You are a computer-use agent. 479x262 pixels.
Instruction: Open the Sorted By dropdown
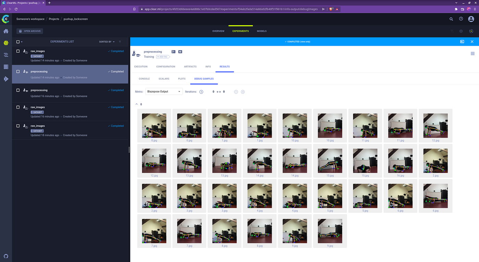tap(107, 42)
